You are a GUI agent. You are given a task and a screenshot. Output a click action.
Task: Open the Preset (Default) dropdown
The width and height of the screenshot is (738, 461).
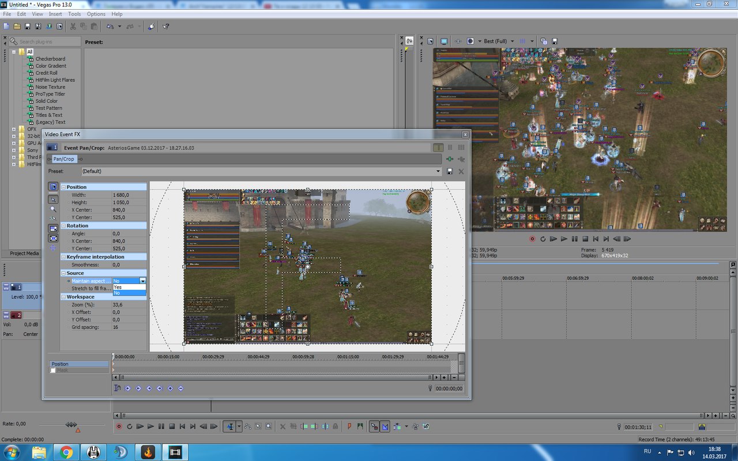click(438, 172)
